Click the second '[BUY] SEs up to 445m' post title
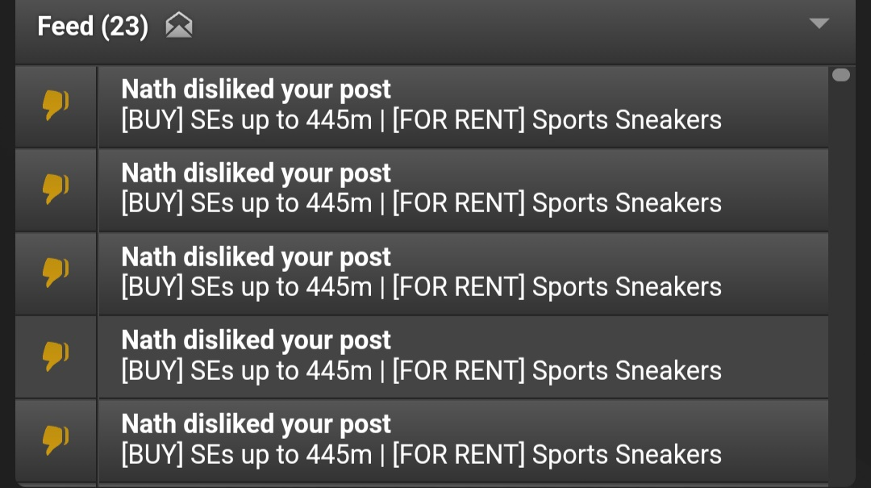This screenshot has height=488, width=871. pyautogui.click(x=247, y=203)
